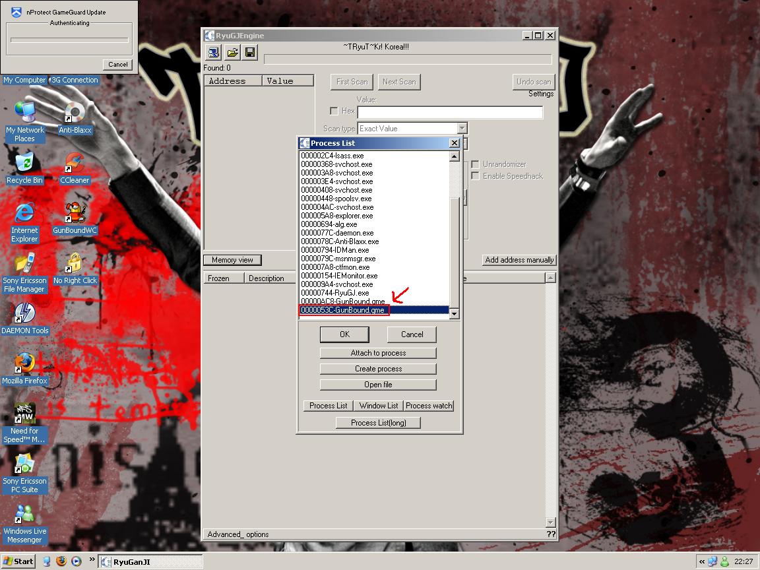Open My Network Places desktop icon
This screenshot has height=570, width=760.
click(x=24, y=121)
